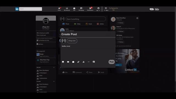The image size is (176, 99).
Task: Open Messaging from the top navigation
Action: point(81,9)
